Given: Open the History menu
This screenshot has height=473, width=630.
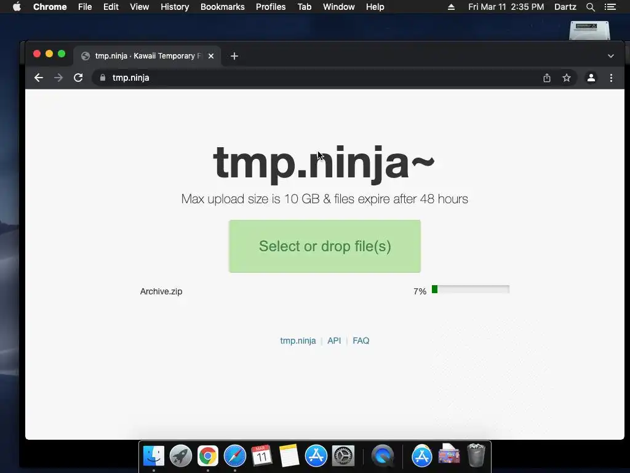Looking at the screenshot, I should (x=175, y=7).
